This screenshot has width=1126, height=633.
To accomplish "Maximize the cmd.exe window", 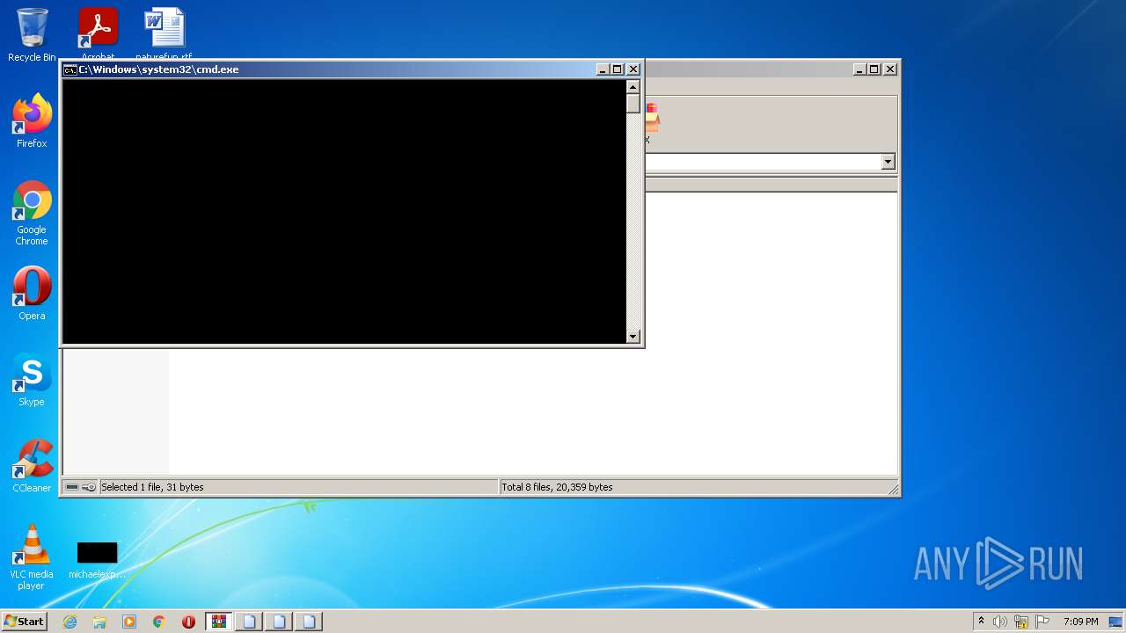I will click(618, 69).
